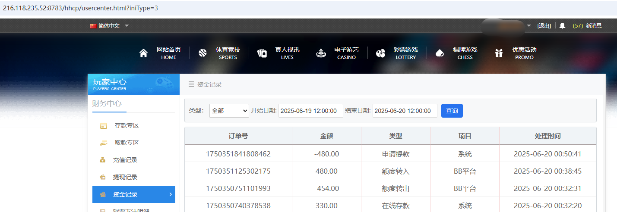Click the 存款专区 card icon
Screen dimensions: 617x212
[x=103, y=126]
